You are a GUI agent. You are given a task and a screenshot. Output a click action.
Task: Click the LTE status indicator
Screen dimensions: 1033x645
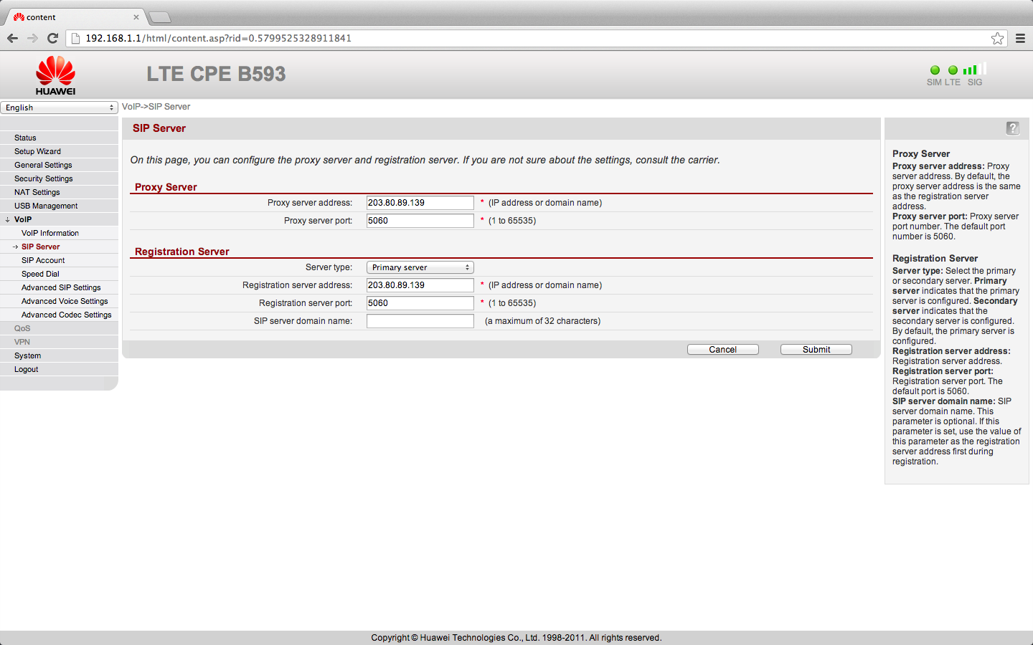pyautogui.click(x=953, y=70)
